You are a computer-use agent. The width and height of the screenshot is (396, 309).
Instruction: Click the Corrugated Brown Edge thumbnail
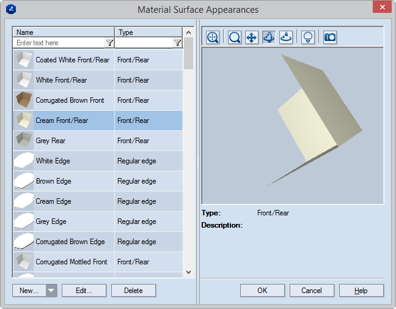(23, 242)
